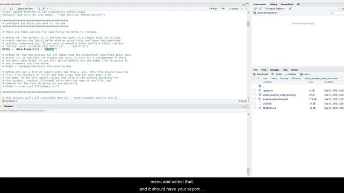Image resolution: width=344 pixels, height=193 pixels.
Task: Toggle the select-all files checkbox
Action: pyautogui.click(x=254, y=78)
